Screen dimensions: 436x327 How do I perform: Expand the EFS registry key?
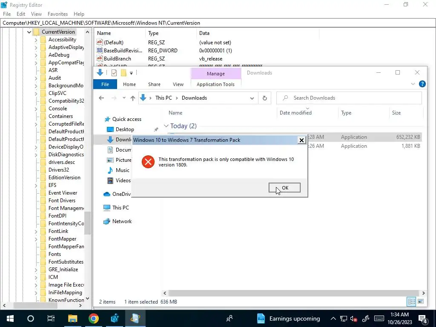click(x=36, y=186)
